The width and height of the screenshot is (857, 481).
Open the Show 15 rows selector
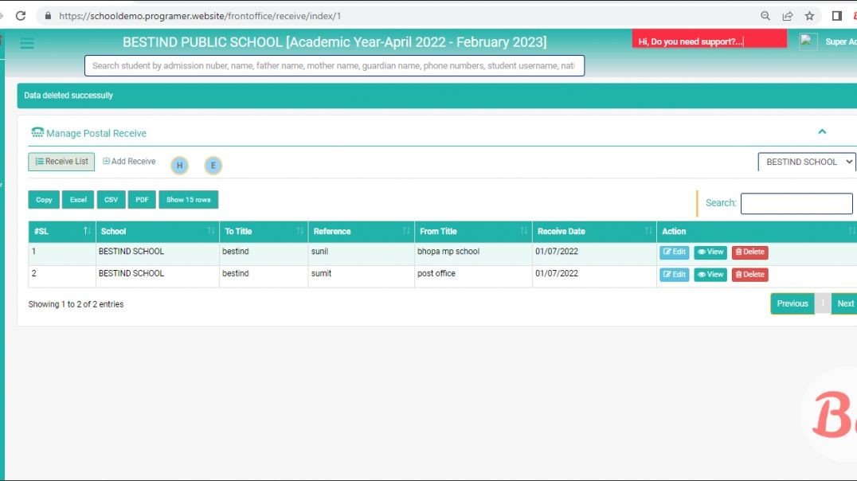pyautogui.click(x=189, y=199)
